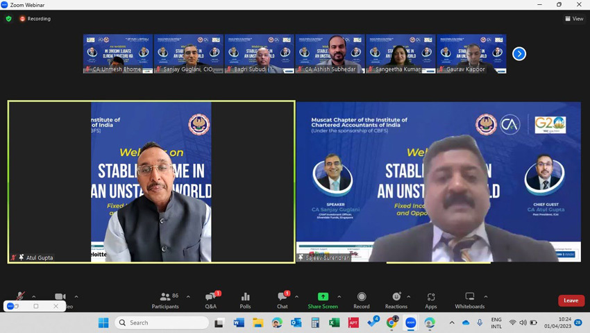The height and width of the screenshot is (333, 590).
Task: Expand the arrow next to Participants
Action: click(x=188, y=297)
